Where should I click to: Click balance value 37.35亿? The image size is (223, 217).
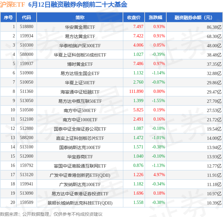point(214,64)
